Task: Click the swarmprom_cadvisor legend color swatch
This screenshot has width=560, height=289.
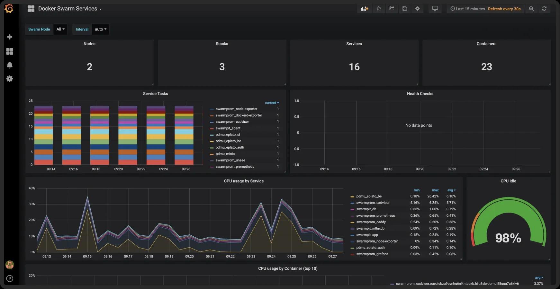Action: [352, 203]
